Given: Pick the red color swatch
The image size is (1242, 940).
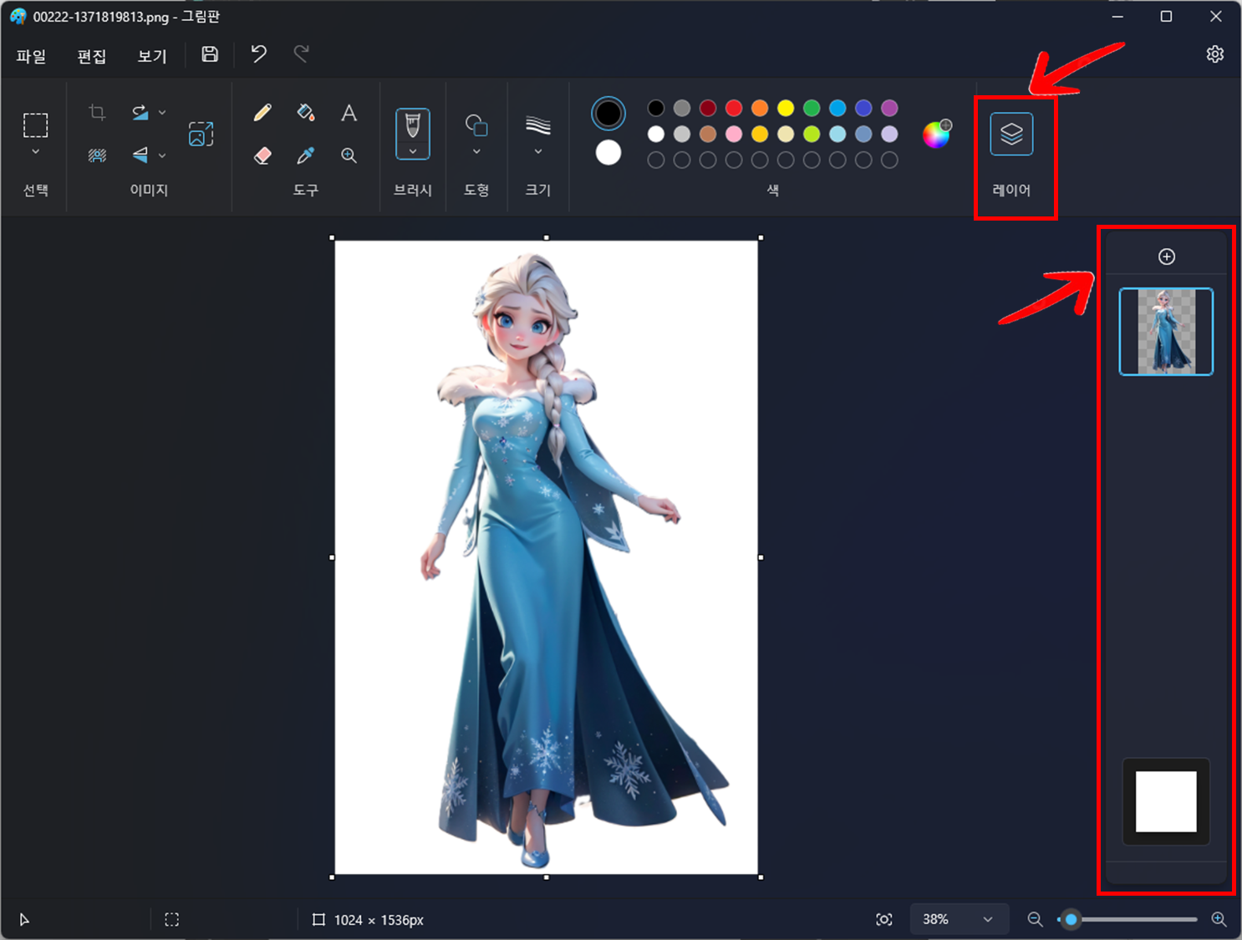Looking at the screenshot, I should pos(734,108).
